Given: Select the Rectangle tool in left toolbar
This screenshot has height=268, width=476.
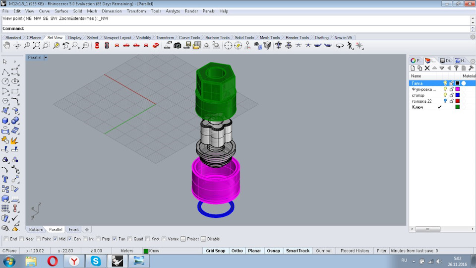Looking at the screenshot, I should pos(15,91).
